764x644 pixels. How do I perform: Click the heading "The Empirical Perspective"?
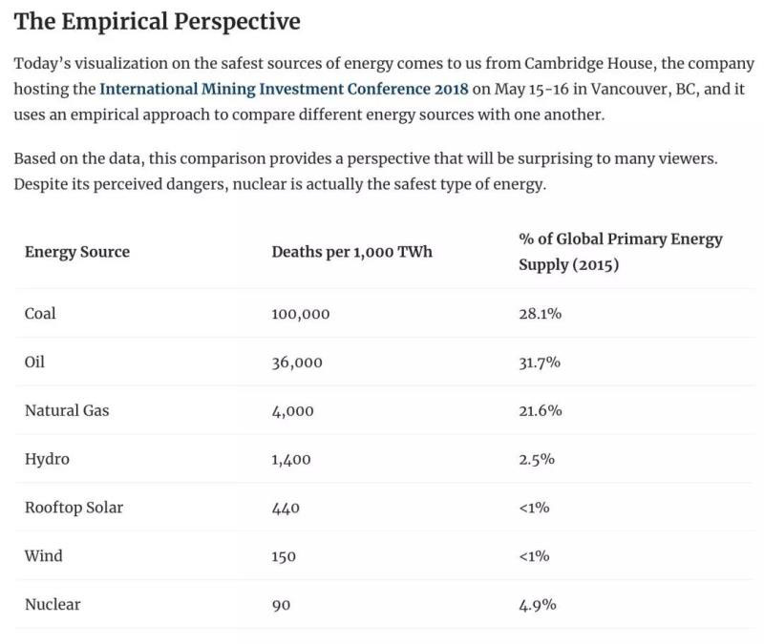pyautogui.click(x=158, y=21)
